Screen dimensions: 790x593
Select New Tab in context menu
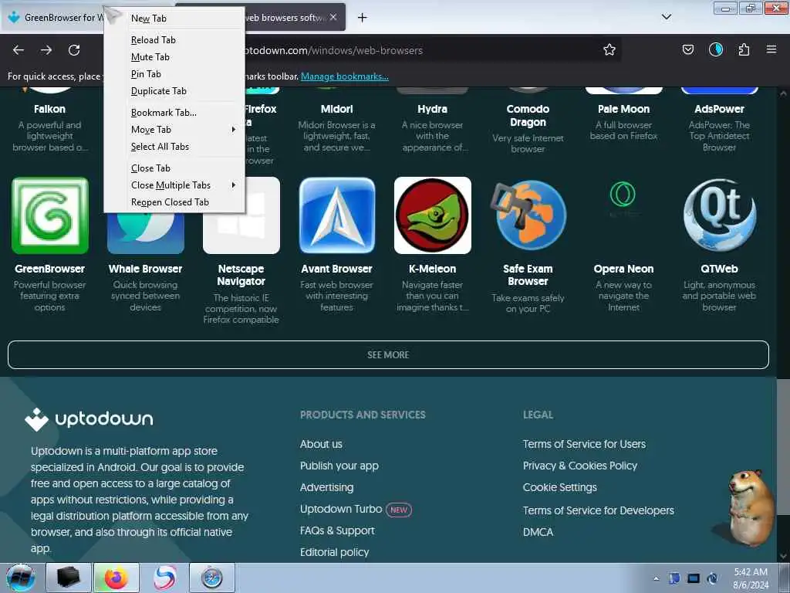pyautogui.click(x=174, y=19)
